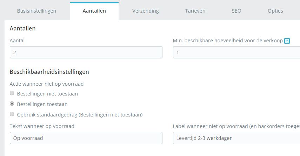This screenshot has width=300, height=156.
Task: Switch to the SEO tab
Action: point(236,11)
